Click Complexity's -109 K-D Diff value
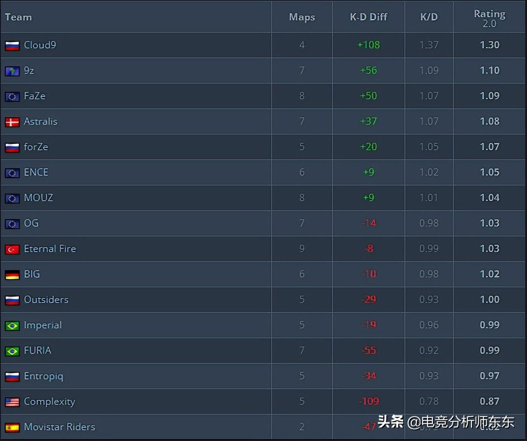The height and width of the screenshot is (441, 527). pyautogui.click(x=369, y=401)
